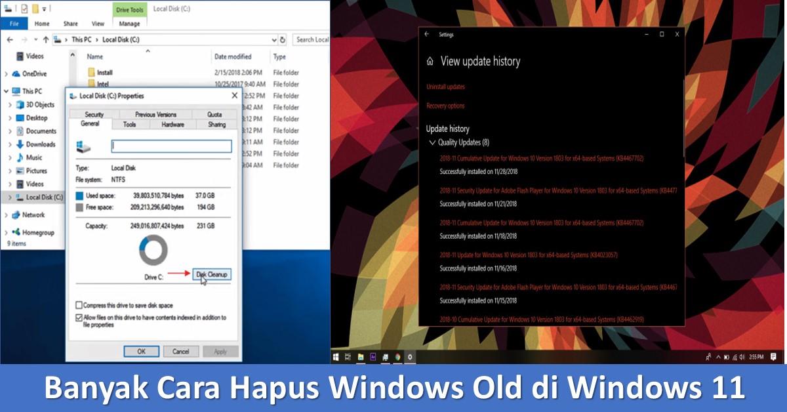The height and width of the screenshot is (412, 787).
Task: Open Google Chrome from the taskbar
Action: [x=397, y=357]
